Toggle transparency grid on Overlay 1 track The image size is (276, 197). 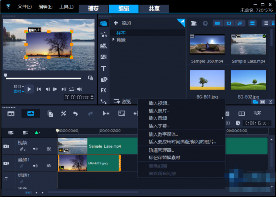pyautogui.click(x=49, y=166)
